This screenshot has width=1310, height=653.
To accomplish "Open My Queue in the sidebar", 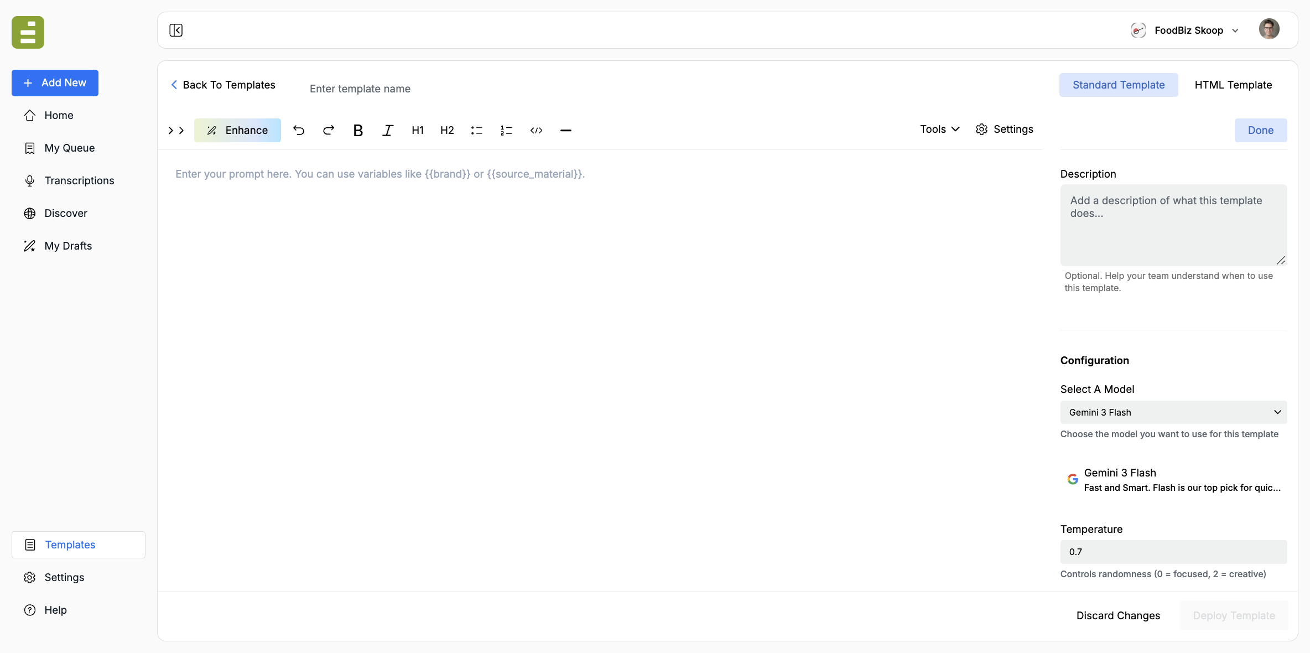I will tap(79, 148).
